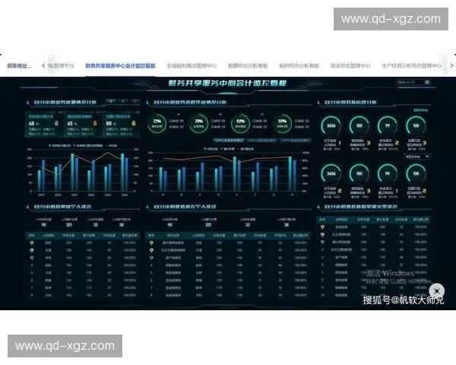The height and width of the screenshot is (365, 456).
Task: Click gold rank-1 medal in 业务类型 table
Action: pos(322,227)
